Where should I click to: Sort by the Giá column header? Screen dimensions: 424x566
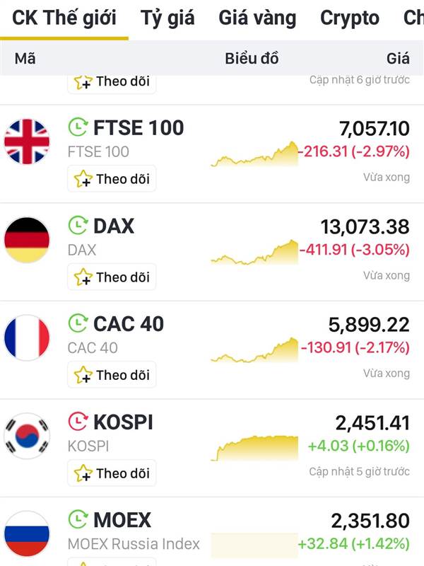tap(398, 59)
